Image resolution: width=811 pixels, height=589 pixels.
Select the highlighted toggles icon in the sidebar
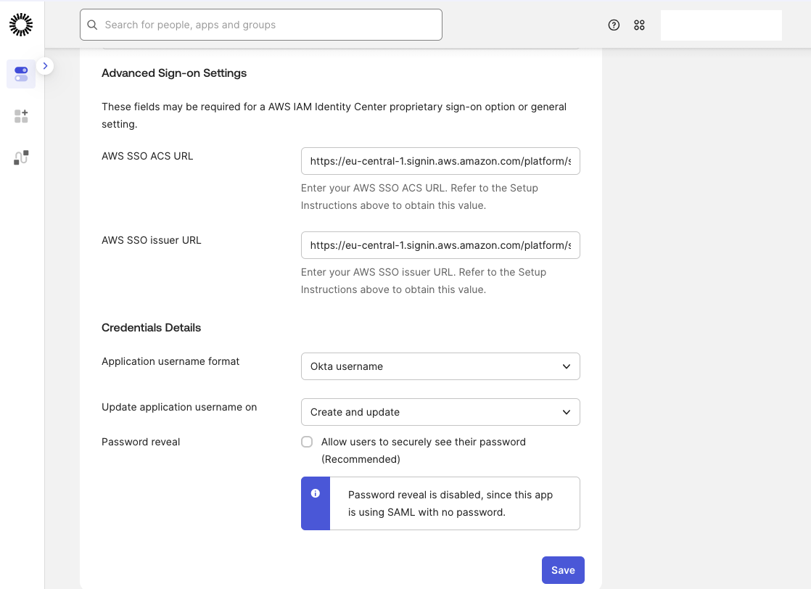[x=21, y=74]
